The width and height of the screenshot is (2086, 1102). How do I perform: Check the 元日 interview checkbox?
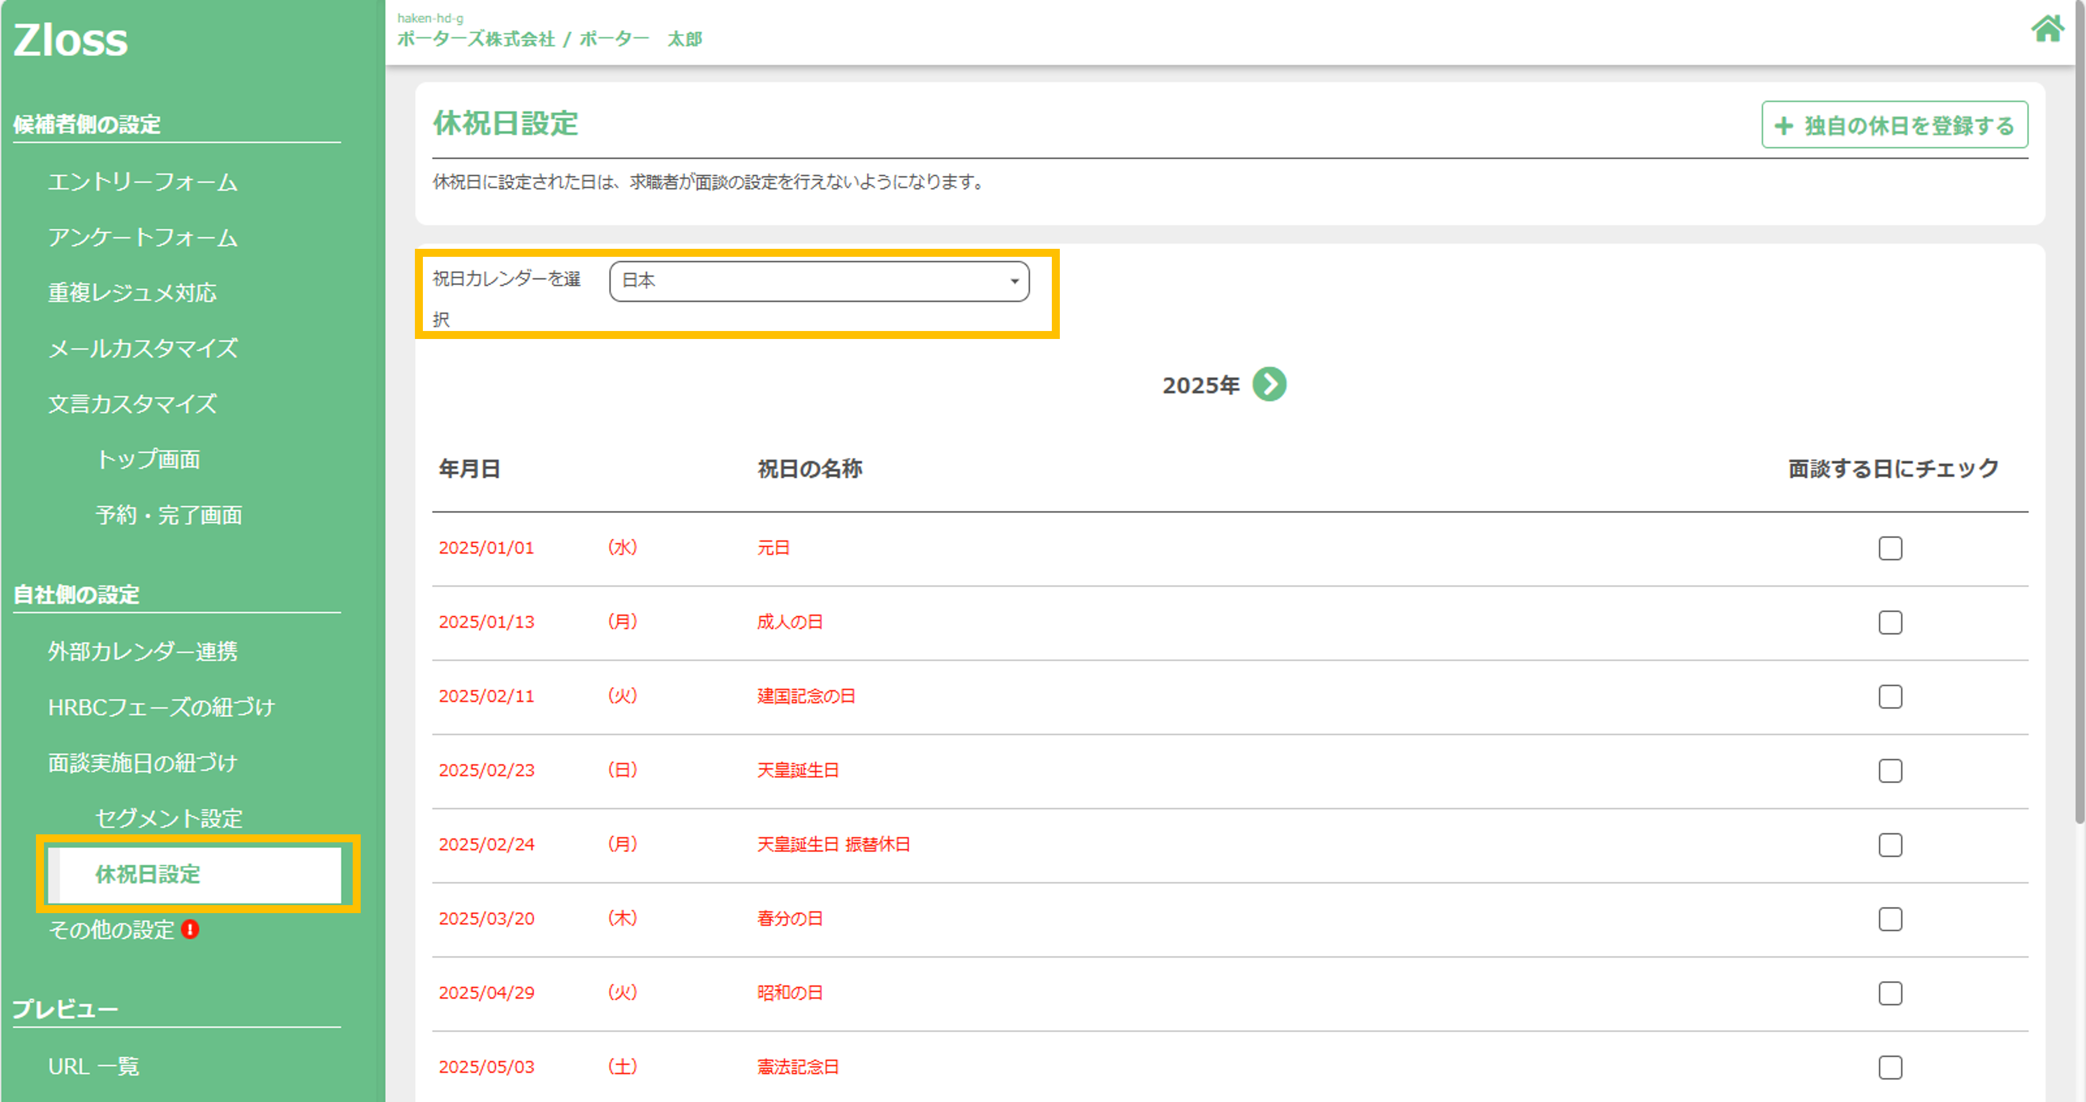coord(1890,548)
